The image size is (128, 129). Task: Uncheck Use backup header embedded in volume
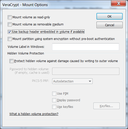10,32
